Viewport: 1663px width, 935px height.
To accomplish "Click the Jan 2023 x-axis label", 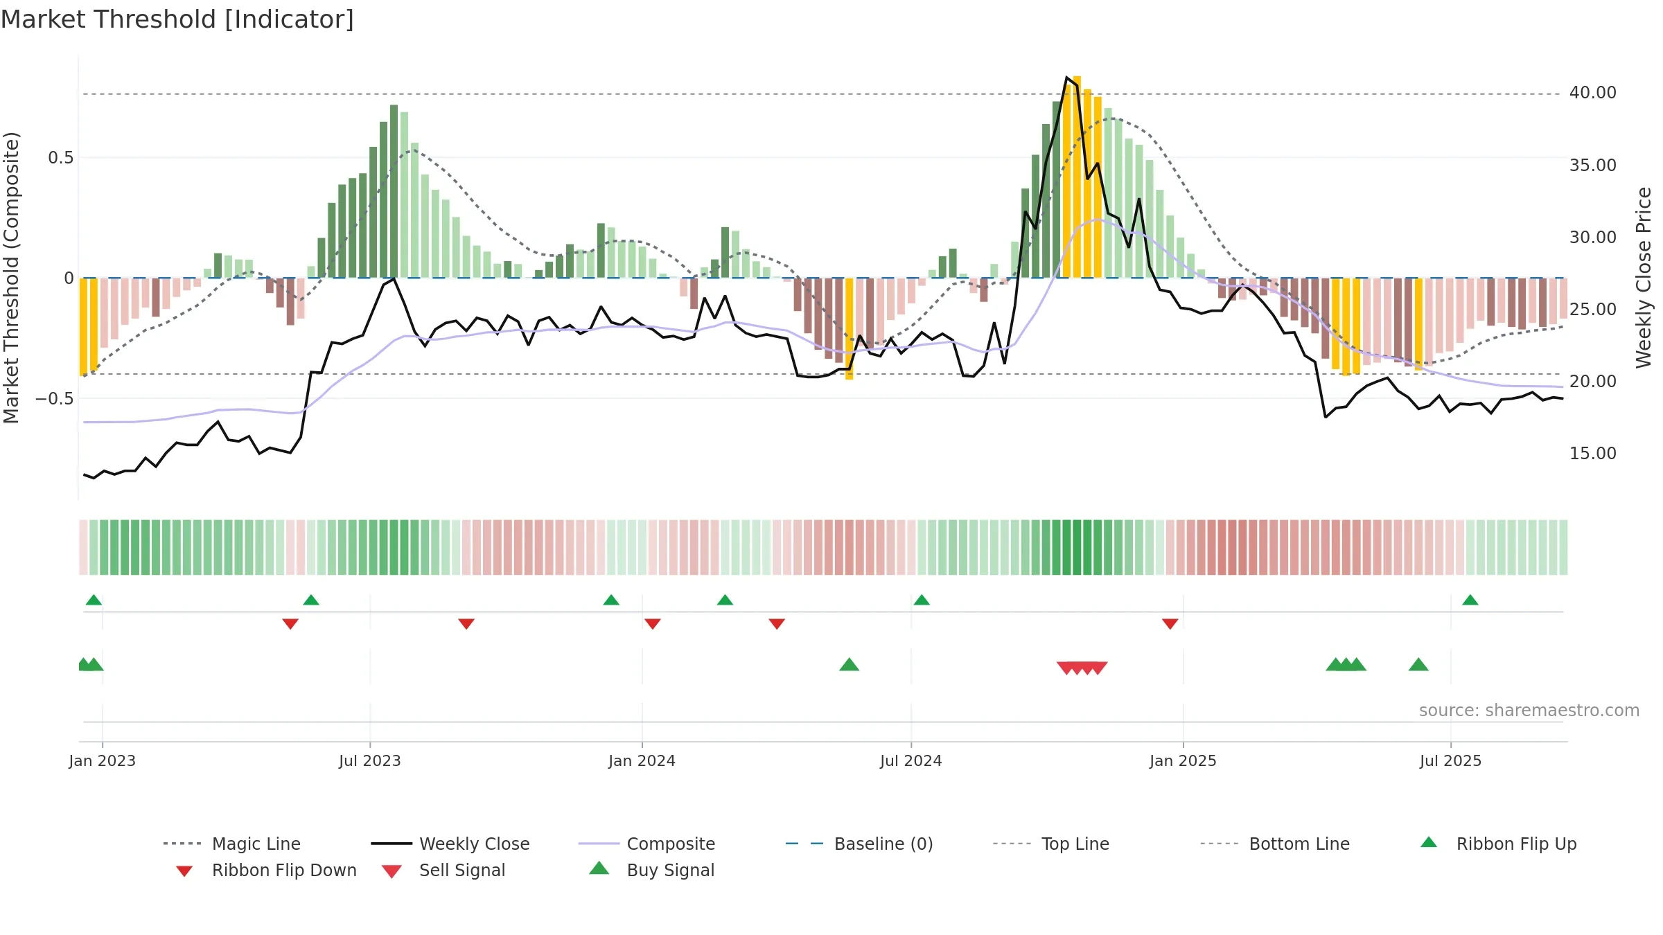I will pyautogui.click(x=103, y=760).
